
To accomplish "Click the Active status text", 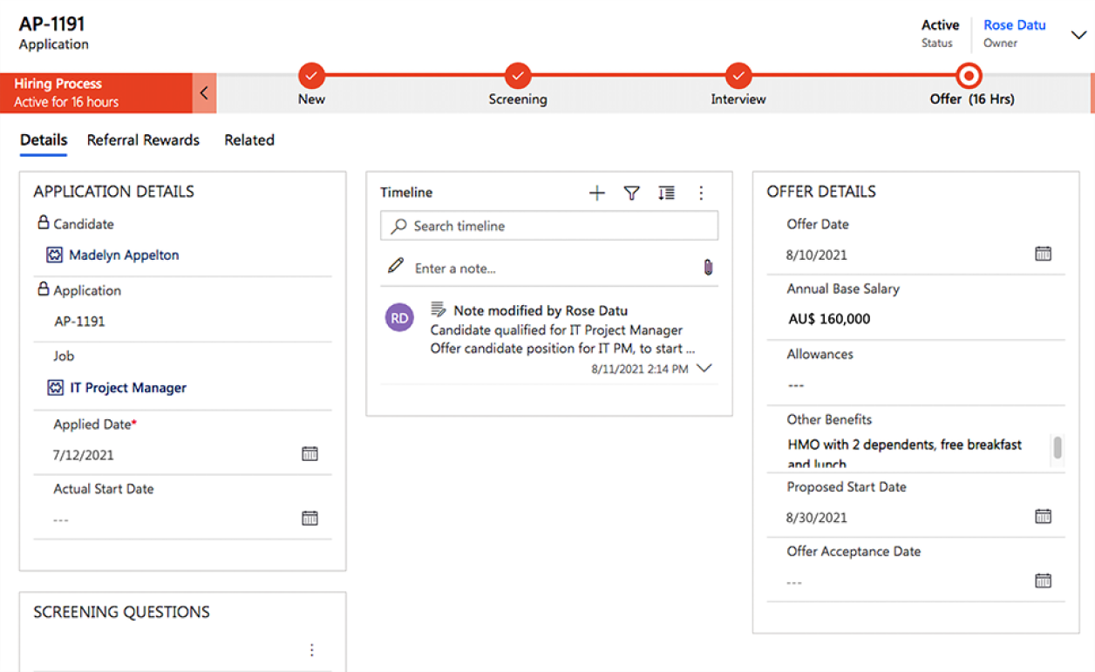I will [941, 25].
